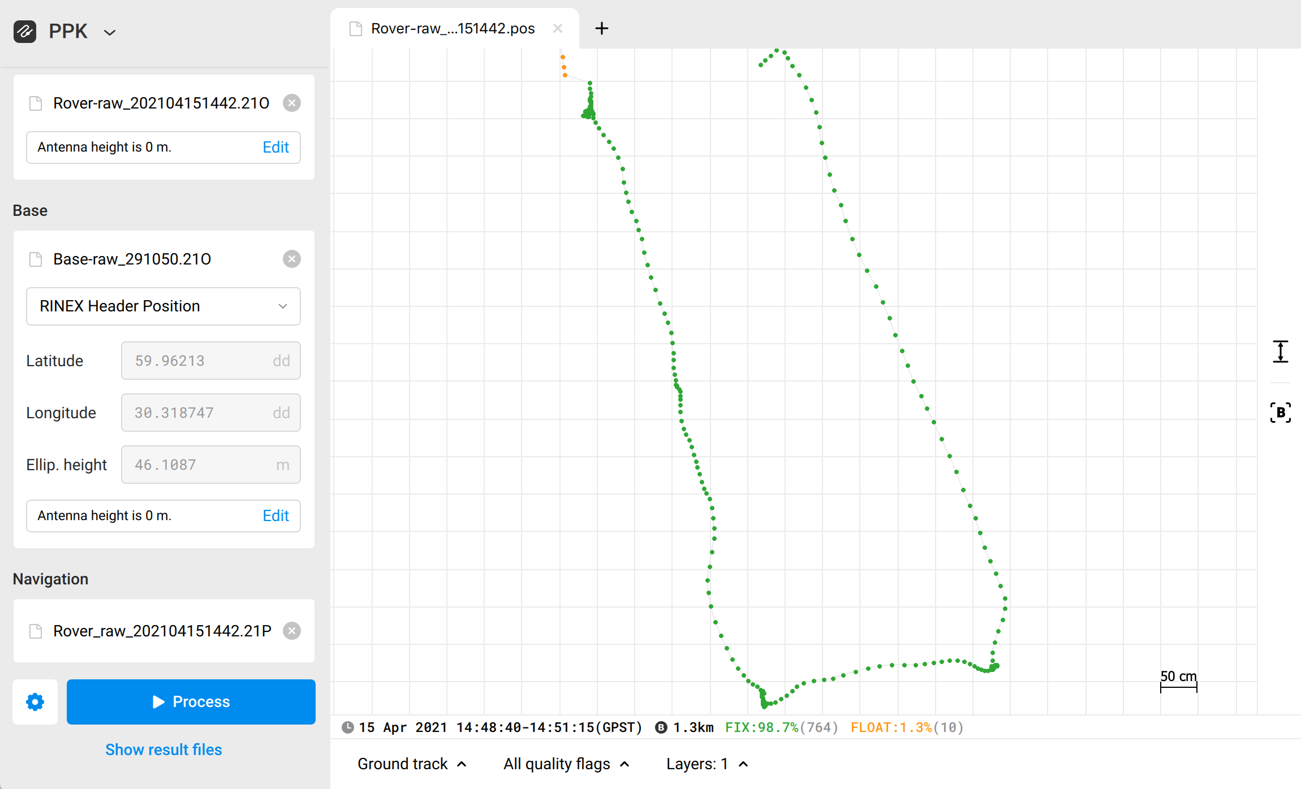Click the Latitude input field
The height and width of the screenshot is (789, 1301).
[211, 361]
